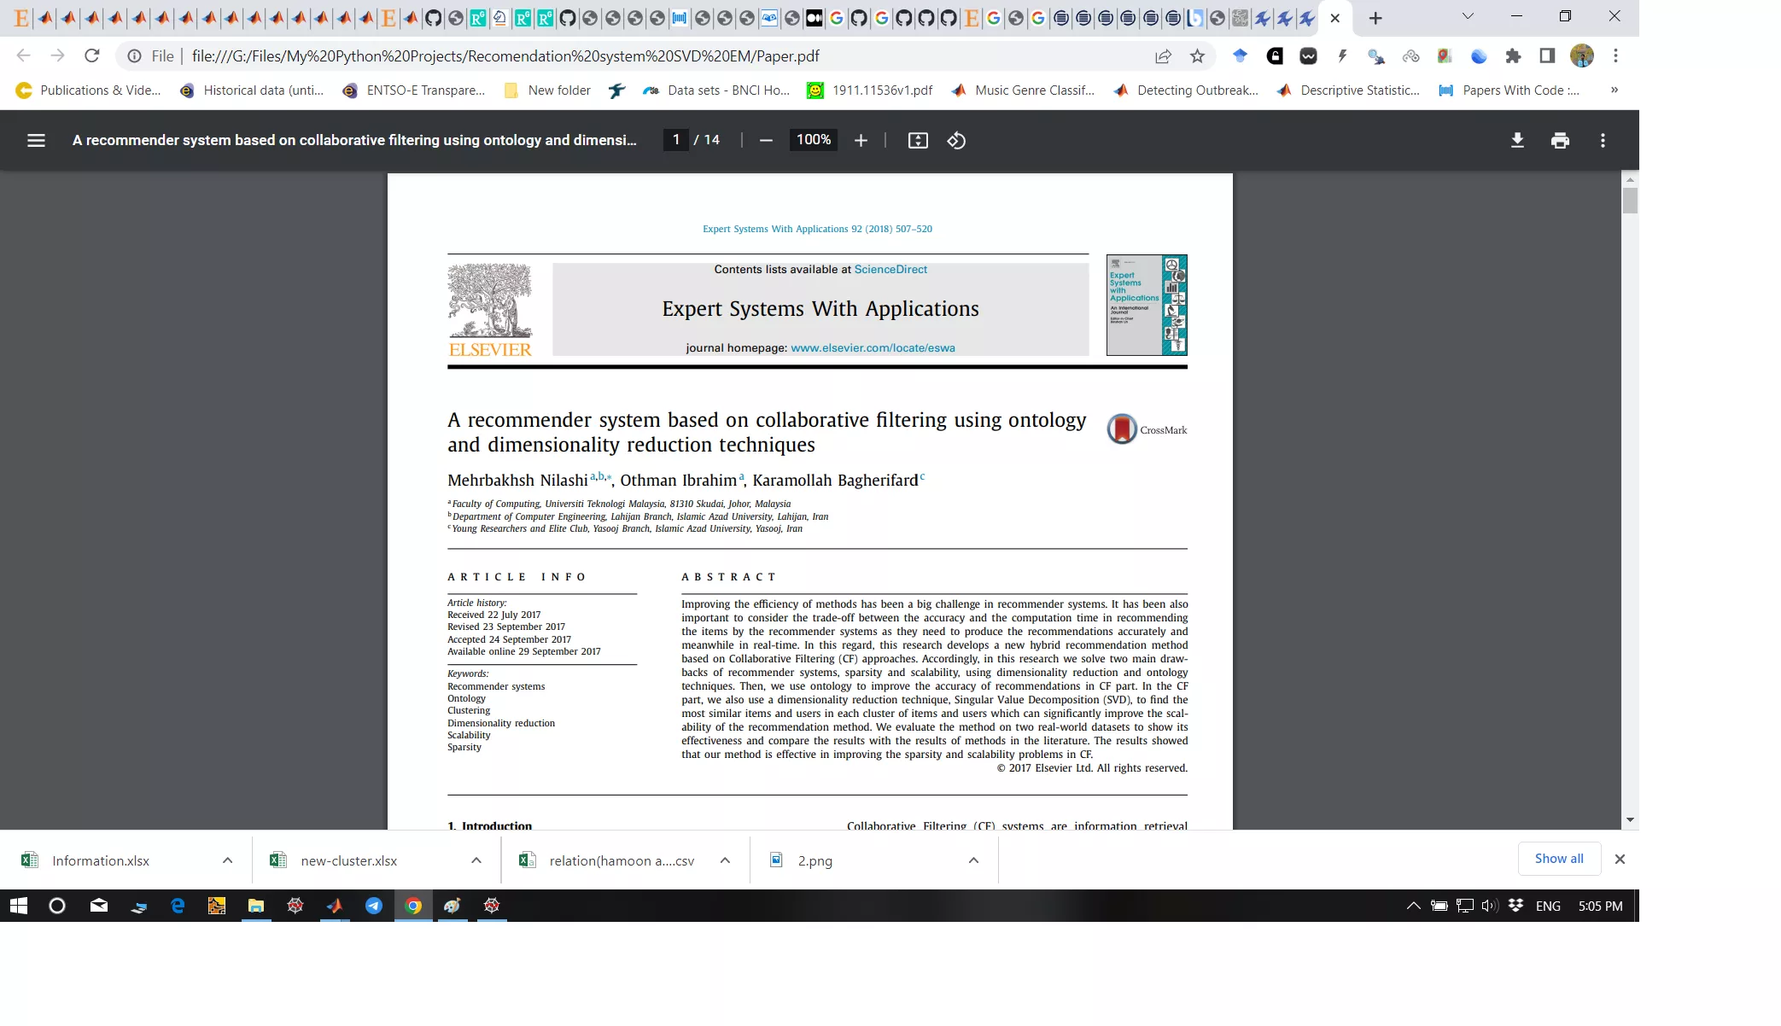The height and width of the screenshot is (1026, 1781).
Task: Close the downloads bar
Action: tap(1620, 860)
